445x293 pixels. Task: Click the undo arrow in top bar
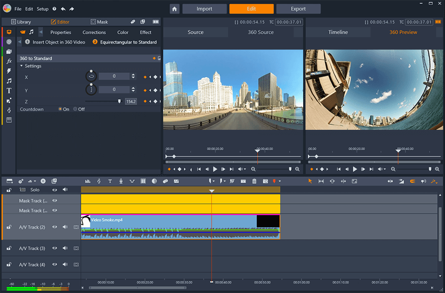(63, 9)
